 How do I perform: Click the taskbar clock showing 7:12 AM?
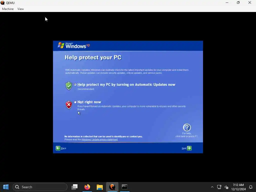[x=238, y=187]
